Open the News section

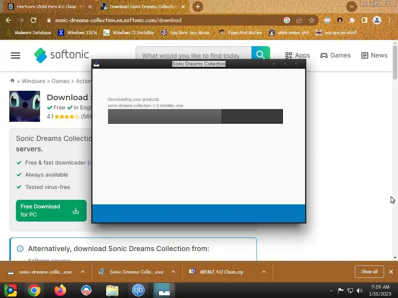click(374, 55)
